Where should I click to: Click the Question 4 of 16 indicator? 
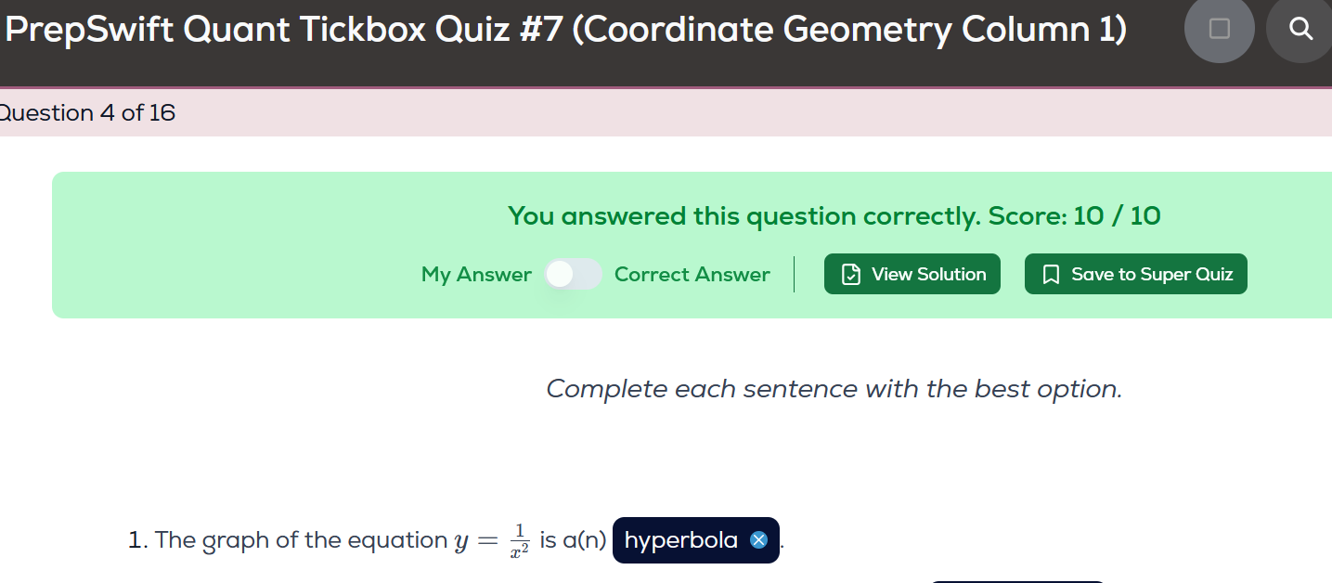(x=87, y=113)
